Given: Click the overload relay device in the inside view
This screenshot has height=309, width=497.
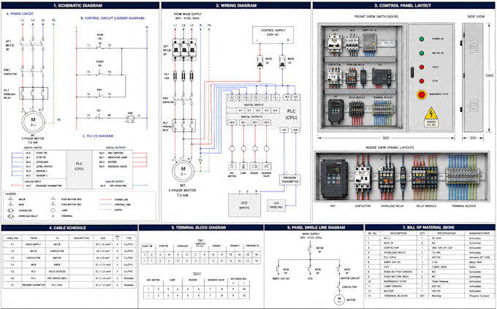Looking at the screenshot, I should point(387,178).
